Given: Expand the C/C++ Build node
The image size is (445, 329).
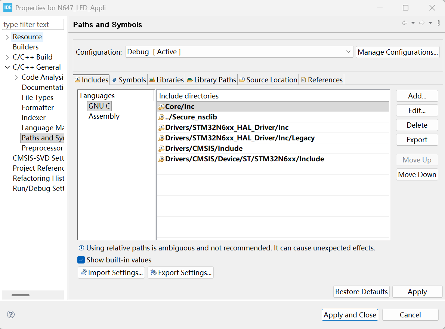Looking at the screenshot, I should pyautogui.click(x=7, y=57).
